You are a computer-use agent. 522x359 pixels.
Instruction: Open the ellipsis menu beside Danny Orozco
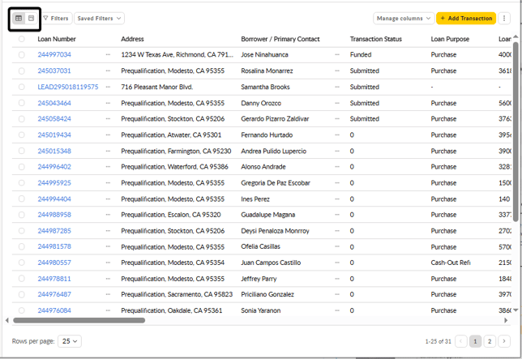337,103
